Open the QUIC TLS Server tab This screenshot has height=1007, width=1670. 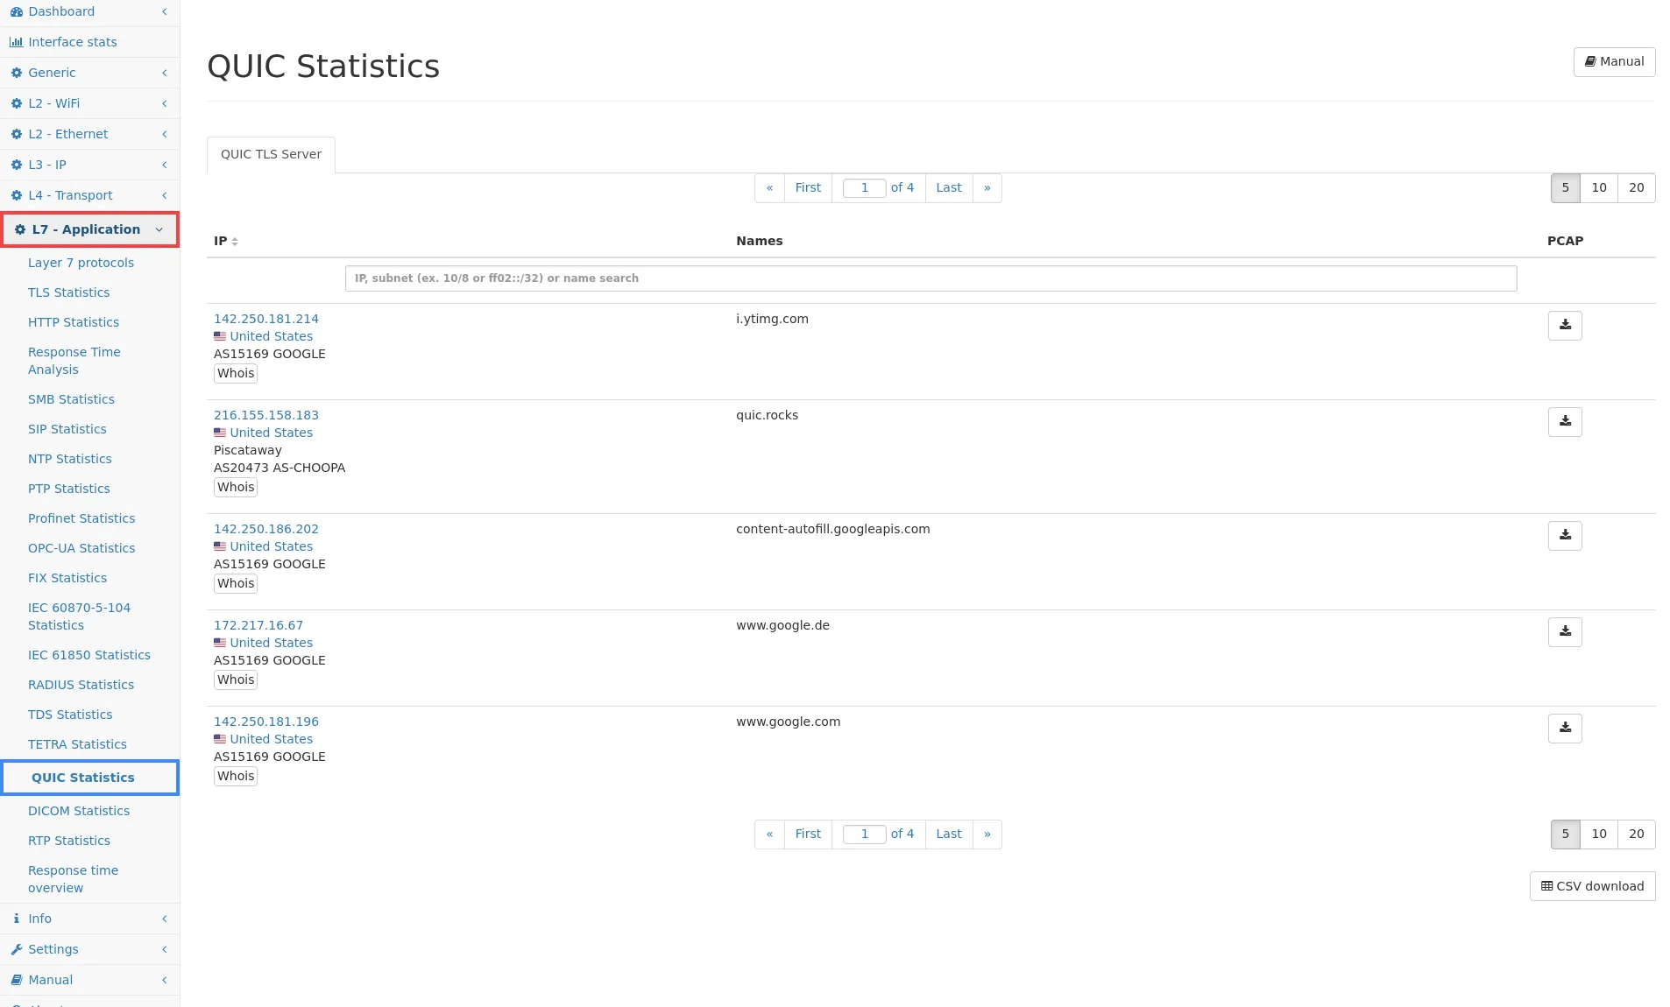click(x=271, y=155)
